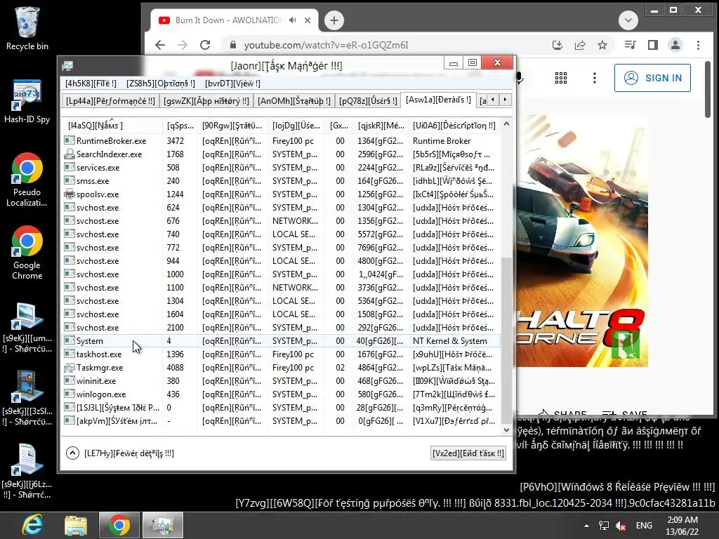Switch to the Performance tab

point(110,101)
